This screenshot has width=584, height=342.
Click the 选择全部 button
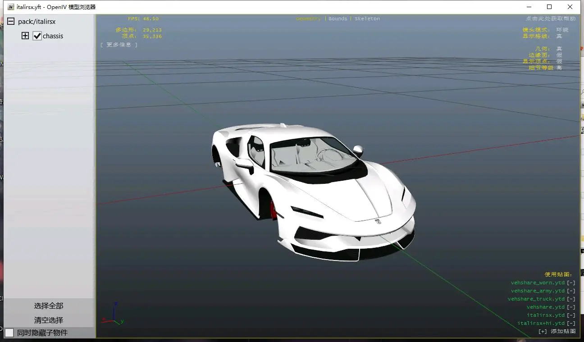click(x=49, y=306)
